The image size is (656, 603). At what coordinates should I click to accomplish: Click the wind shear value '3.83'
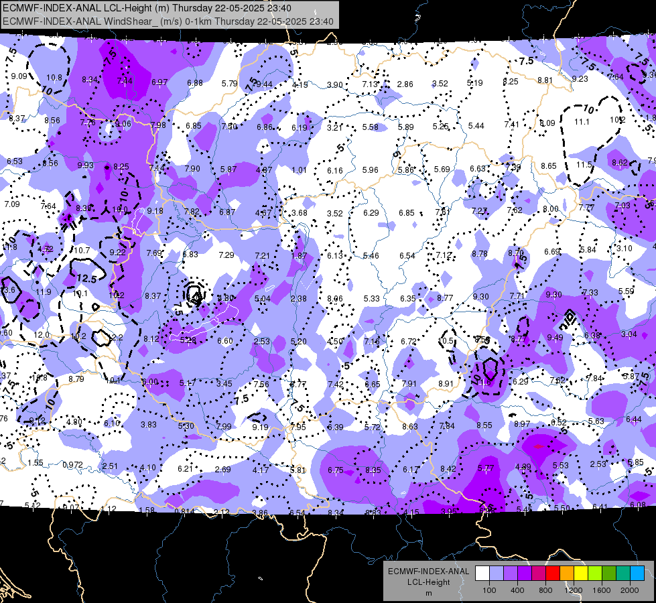click(149, 424)
